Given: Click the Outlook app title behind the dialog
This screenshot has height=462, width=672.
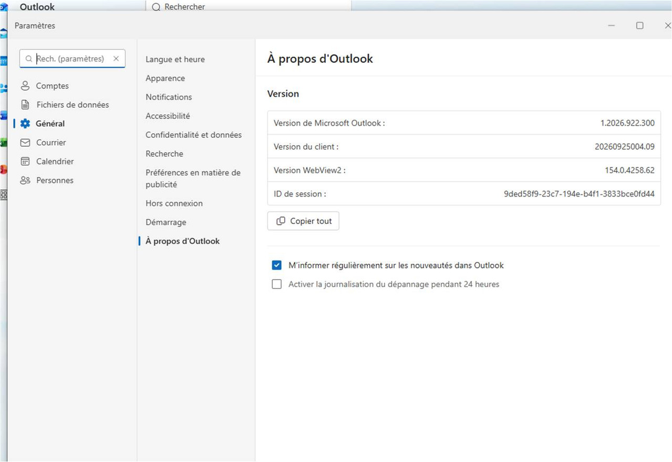Looking at the screenshot, I should (37, 7).
